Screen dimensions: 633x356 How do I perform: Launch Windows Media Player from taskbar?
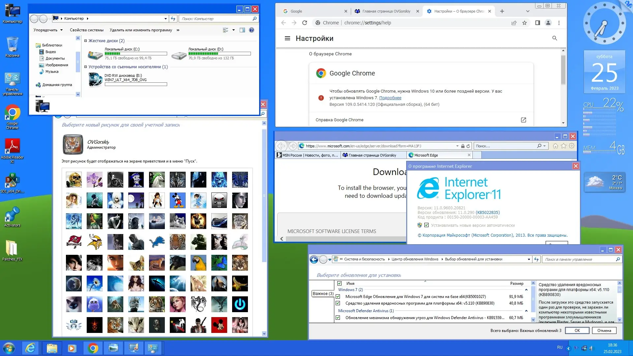[x=72, y=348]
